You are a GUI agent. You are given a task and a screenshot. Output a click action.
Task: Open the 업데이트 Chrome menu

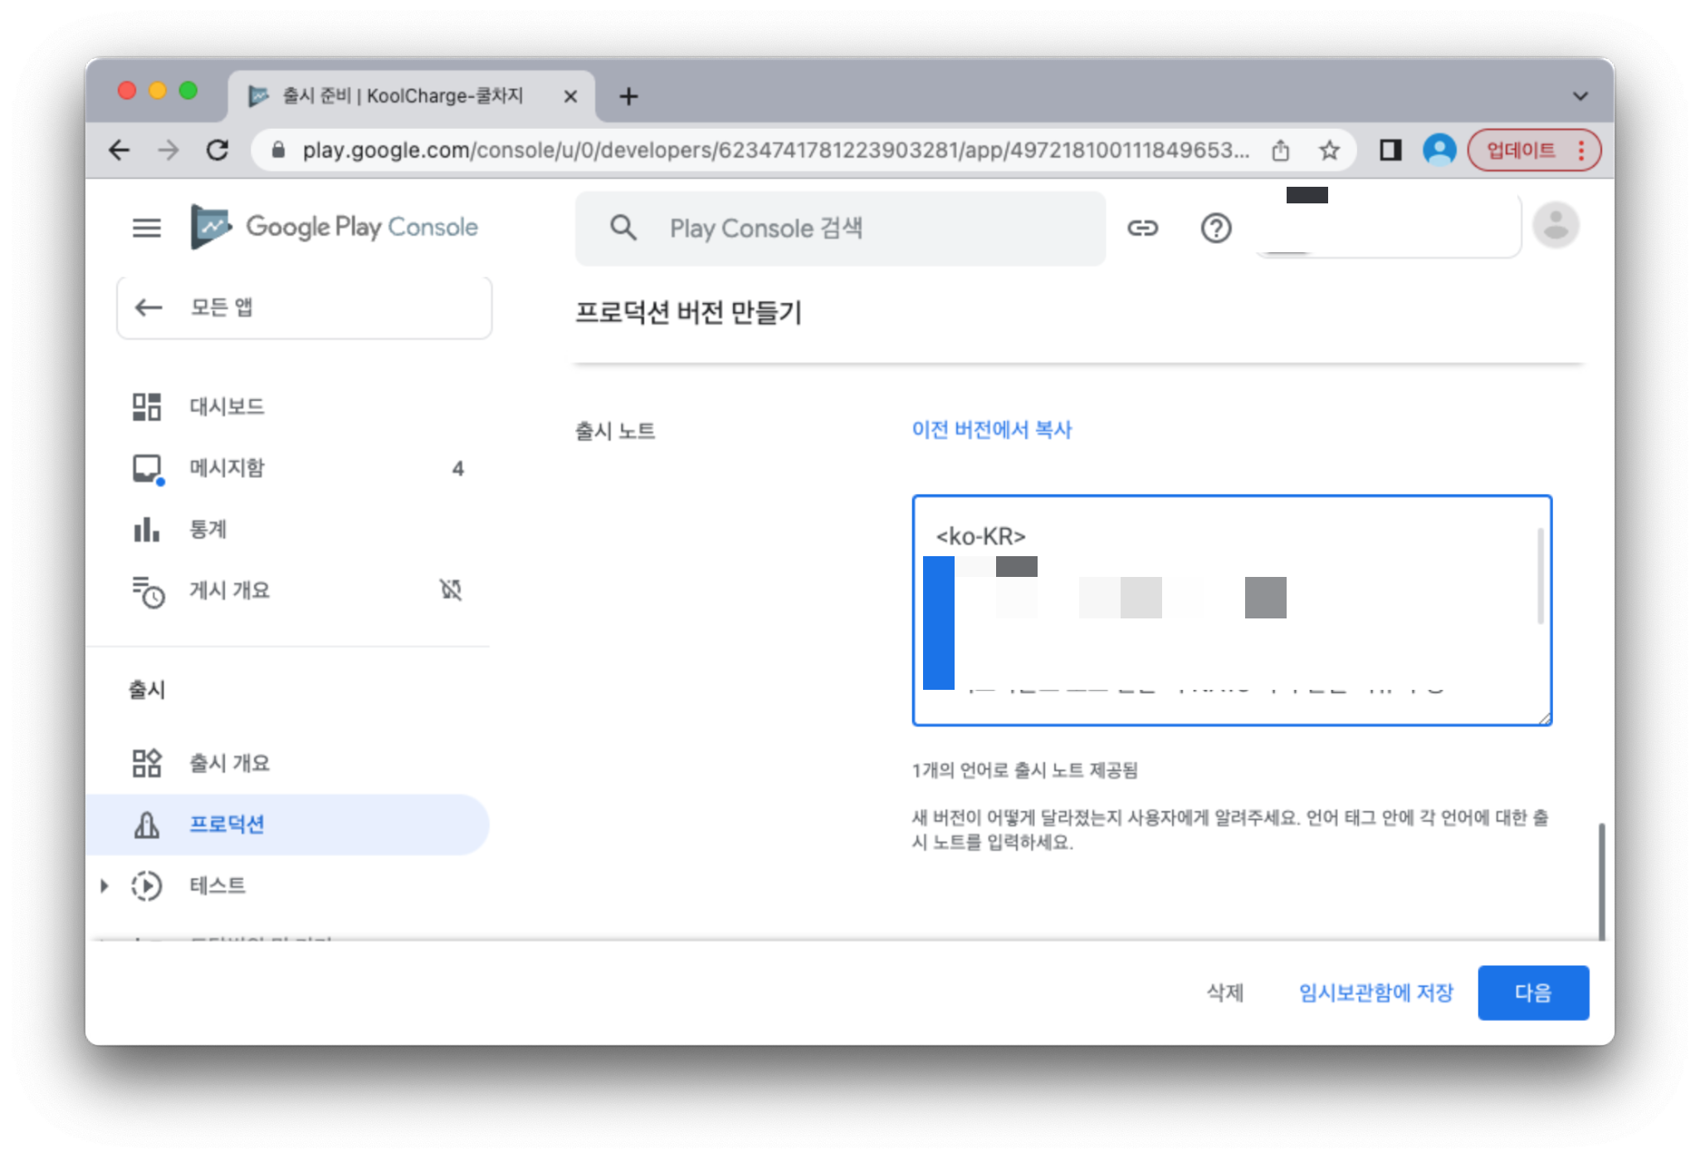[x=1533, y=150]
